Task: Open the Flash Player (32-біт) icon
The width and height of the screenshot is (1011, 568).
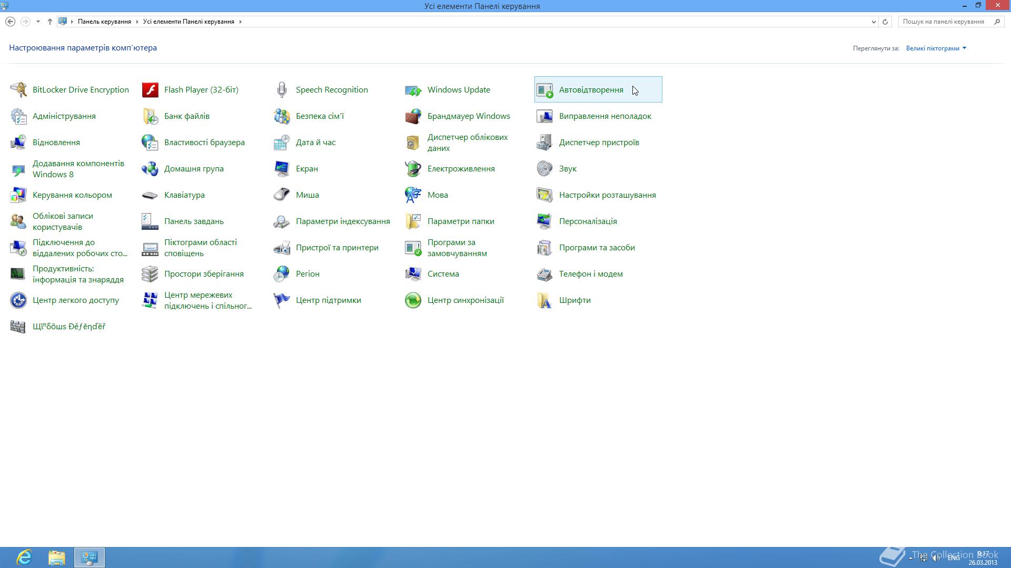Action: (150, 90)
